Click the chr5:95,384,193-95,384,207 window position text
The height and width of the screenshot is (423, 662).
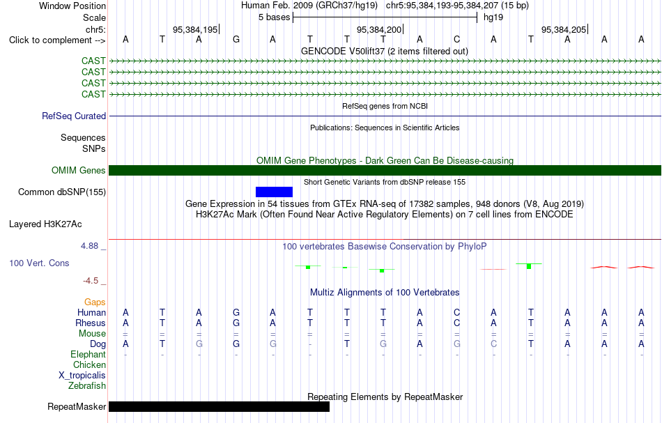[458, 6]
